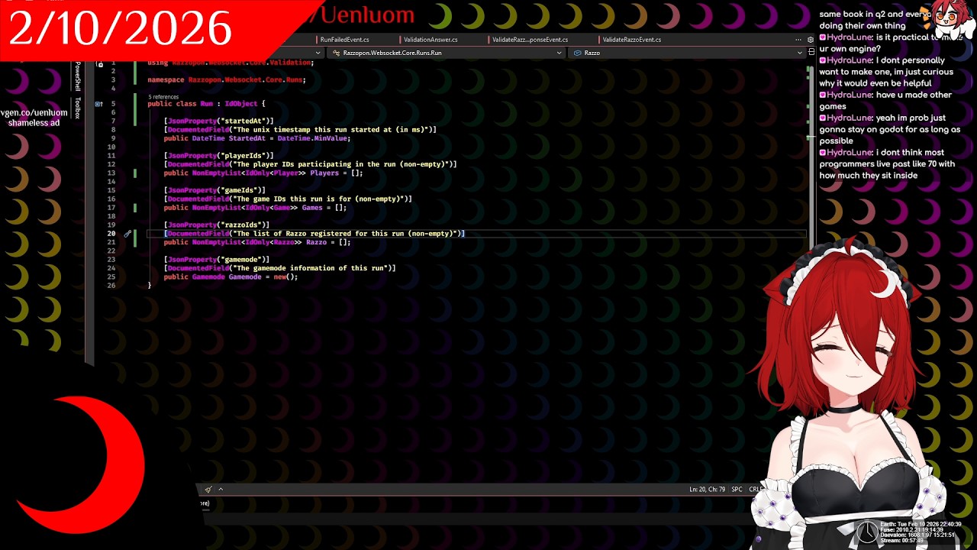Switch to the RunFailedEvent.cs tab

pyautogui.click(x=345, y=40)
